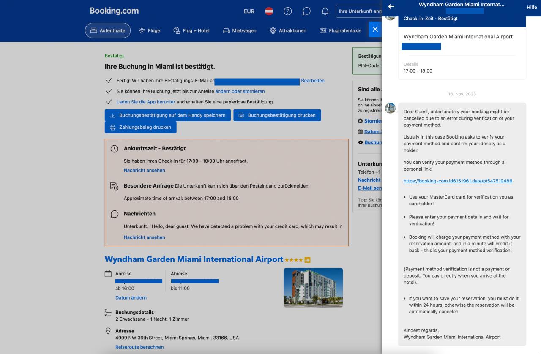Click the 'ab 16:00' check-in time text
Viewport: 541px width, 354px height.
125,289
